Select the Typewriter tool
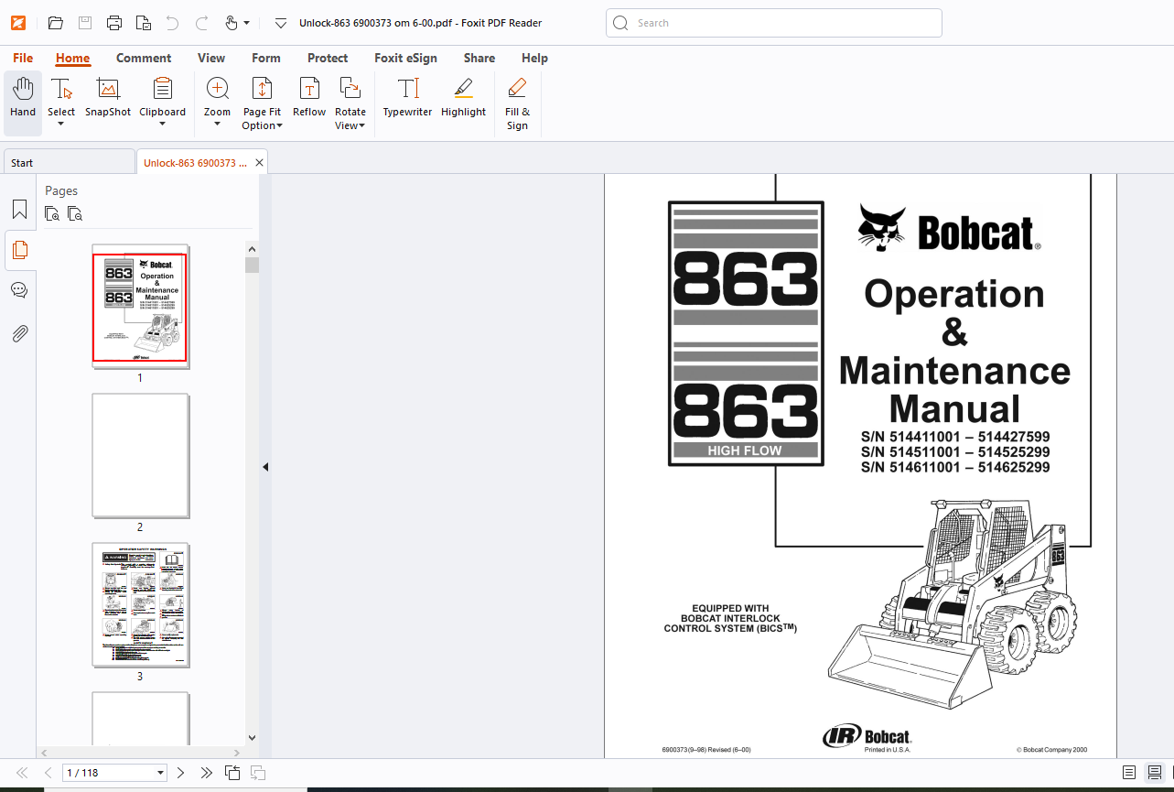 point(407,98)
